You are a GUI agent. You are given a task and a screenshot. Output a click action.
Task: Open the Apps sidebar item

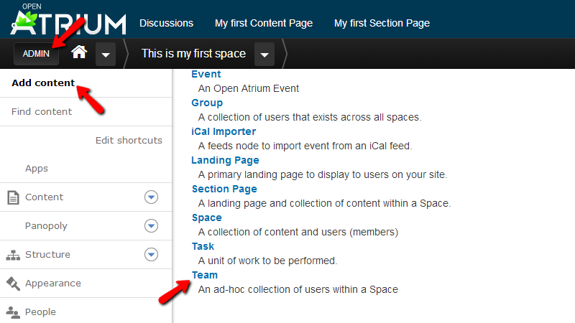click(37, 169)
